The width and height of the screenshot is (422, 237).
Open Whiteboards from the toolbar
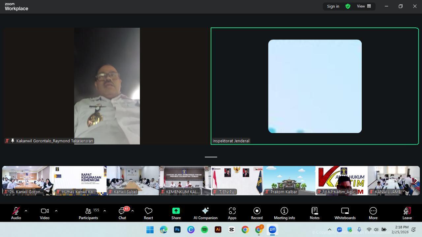pyautogui.click(x=345, y=213)
